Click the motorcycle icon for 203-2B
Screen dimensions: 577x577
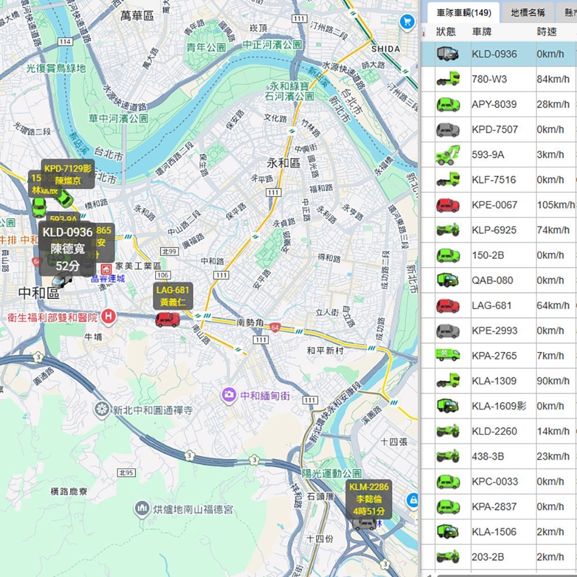pyautogui.click(x=448, y=557)
